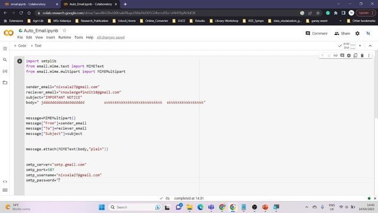Open the Files folder sidebar icon
This screenshot has width=378, height=213.
click(x=5, y=83)
